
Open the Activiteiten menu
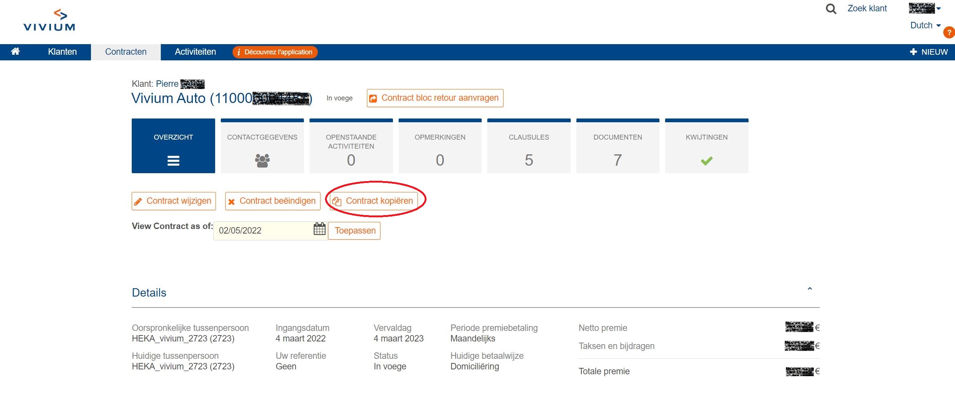click(195, 52)
